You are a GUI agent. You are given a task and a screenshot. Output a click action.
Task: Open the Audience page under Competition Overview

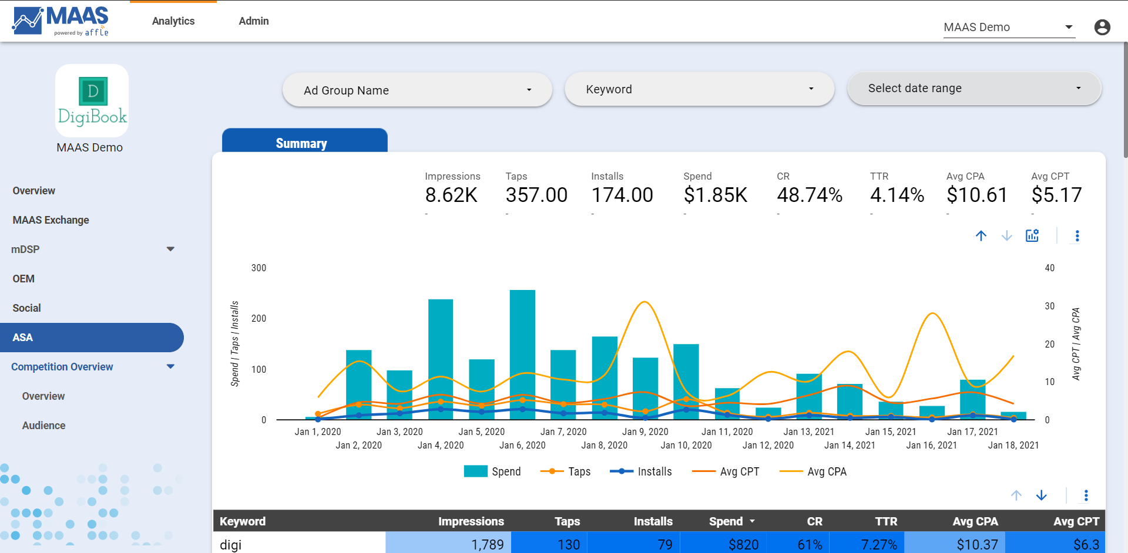coord(43,425)
